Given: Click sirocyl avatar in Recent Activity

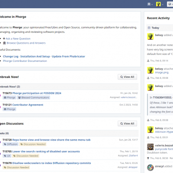Looking at the screenshot, I should click(151, 168).
